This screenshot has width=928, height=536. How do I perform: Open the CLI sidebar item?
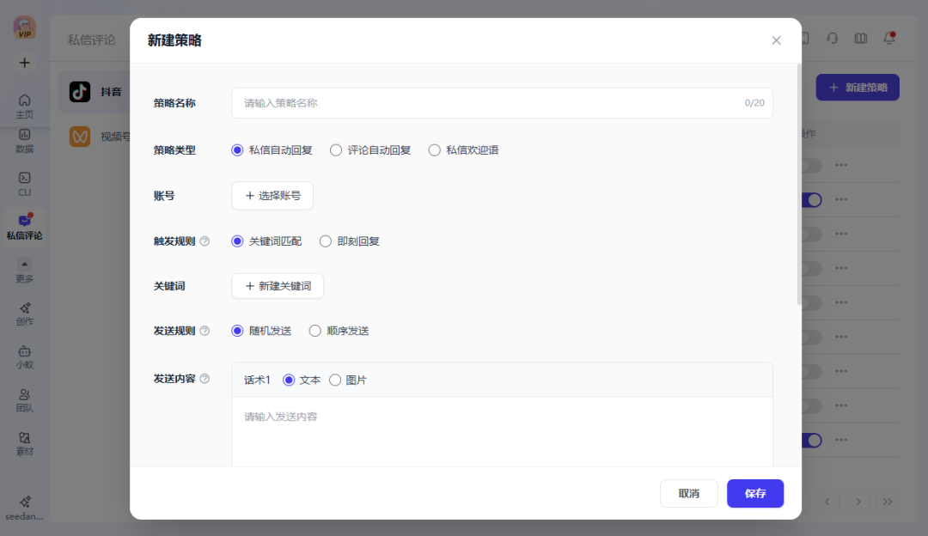click(x=24, y=184)
